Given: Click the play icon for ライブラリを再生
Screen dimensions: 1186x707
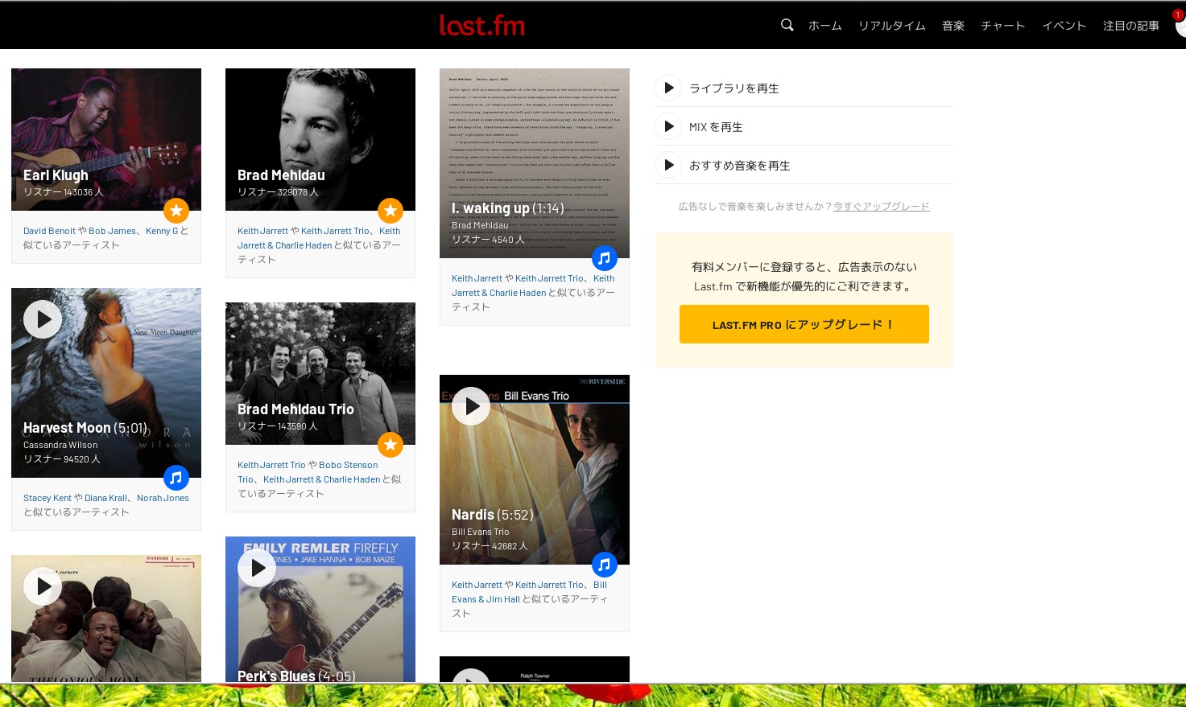Looking at the screenshot, I should 668,88.
